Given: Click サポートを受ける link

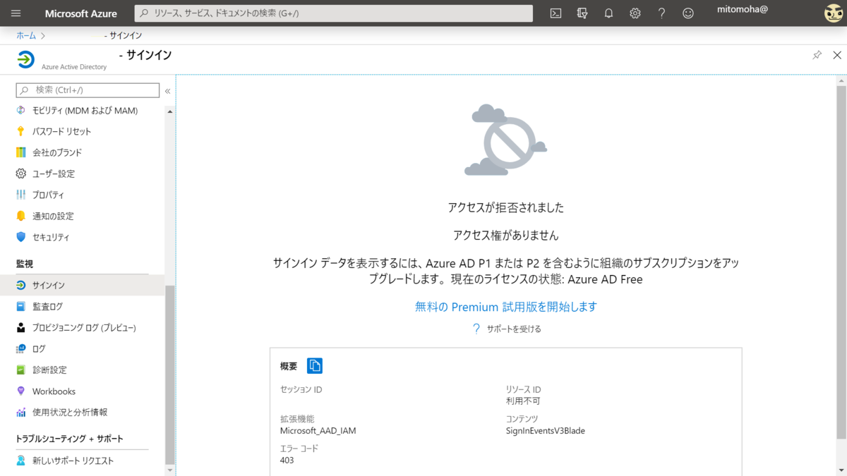Looking at the screenshot, I should [x=514, y=329].
